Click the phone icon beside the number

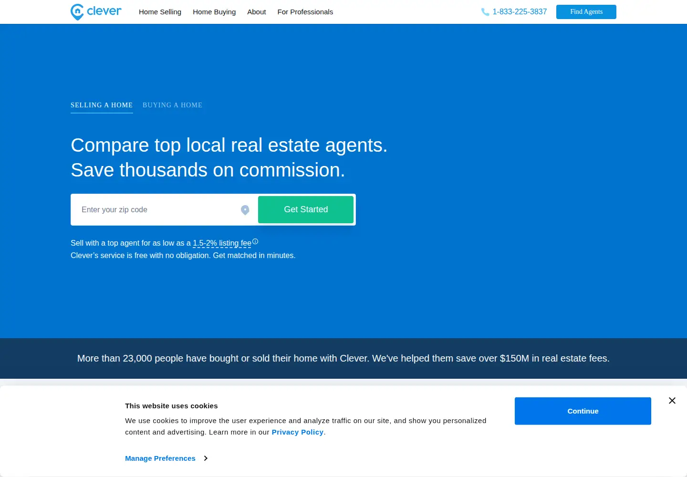485,12
